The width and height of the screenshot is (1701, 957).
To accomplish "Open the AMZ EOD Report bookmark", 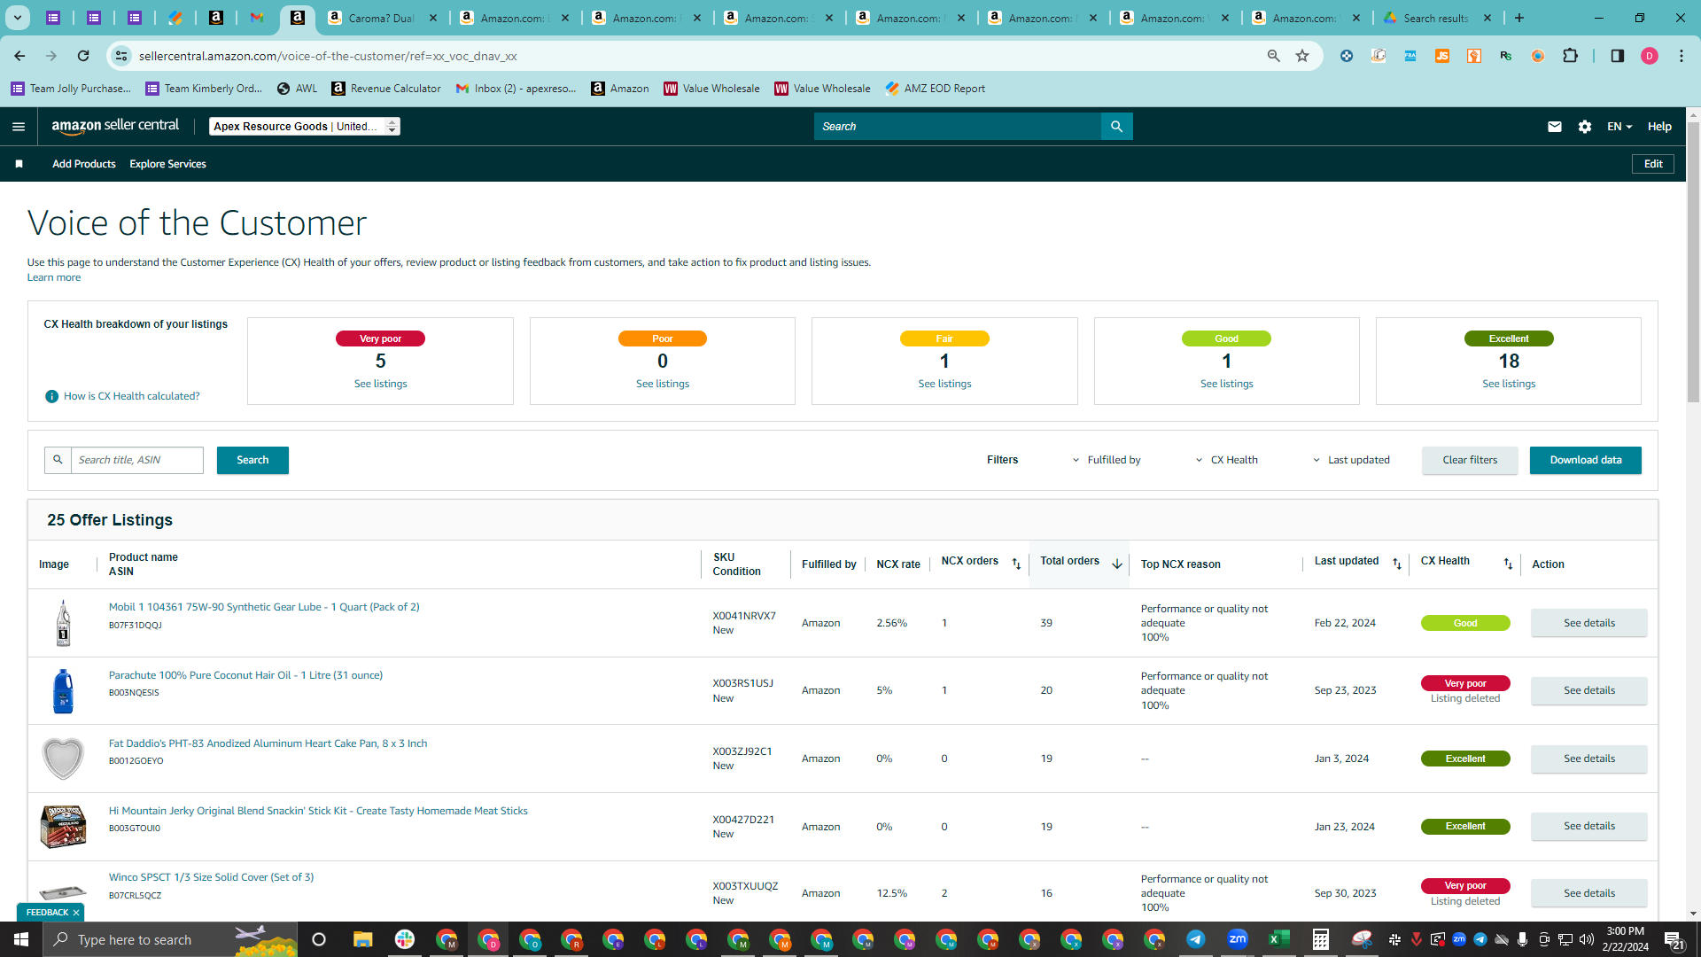I will click(x=936, y=89).
